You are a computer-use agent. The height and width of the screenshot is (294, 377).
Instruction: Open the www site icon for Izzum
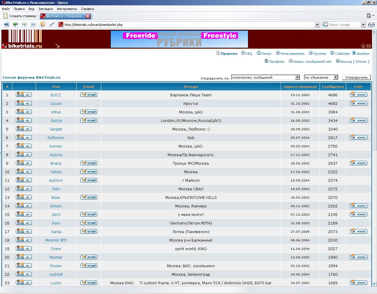click(358, 103)
